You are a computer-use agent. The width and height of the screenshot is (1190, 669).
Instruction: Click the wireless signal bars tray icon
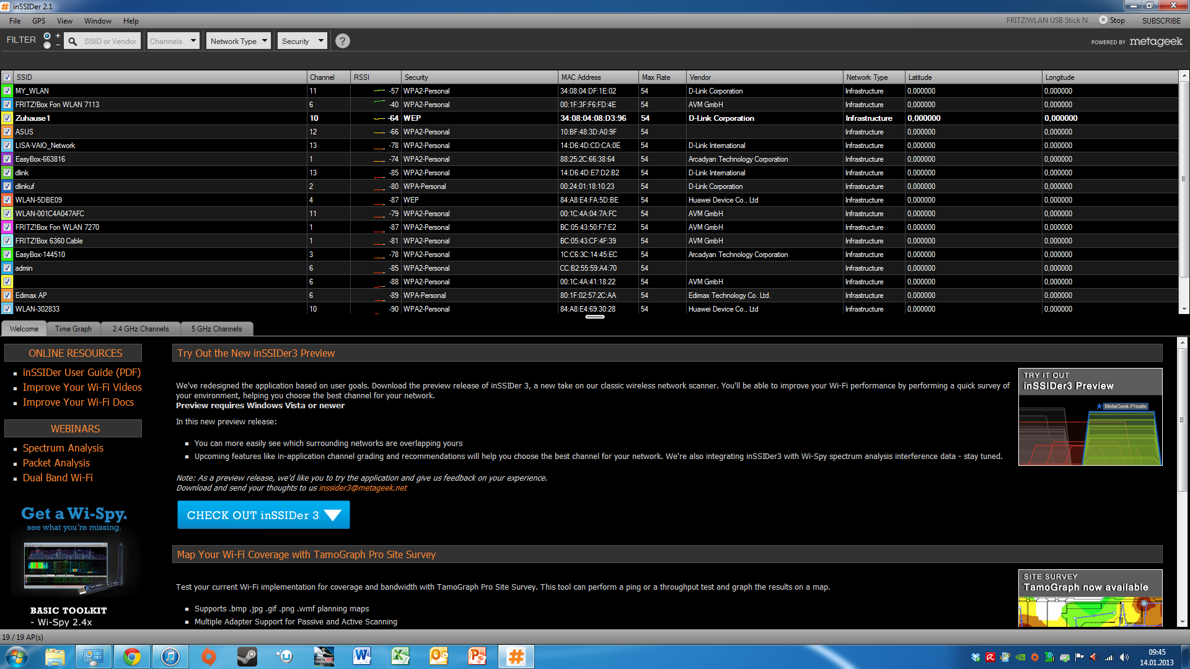(x=1109, y=657)
